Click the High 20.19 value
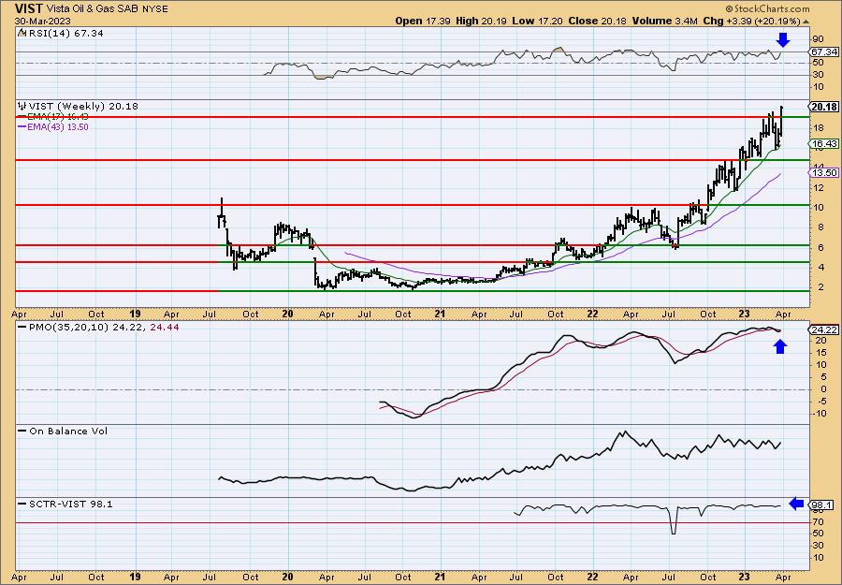The image size is (842, 585). pos(481,21)
